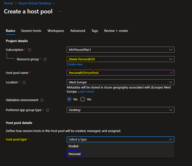Screen dimensions: 192x166
Task: Choose Personal from host pool type list
Action: 75,154
